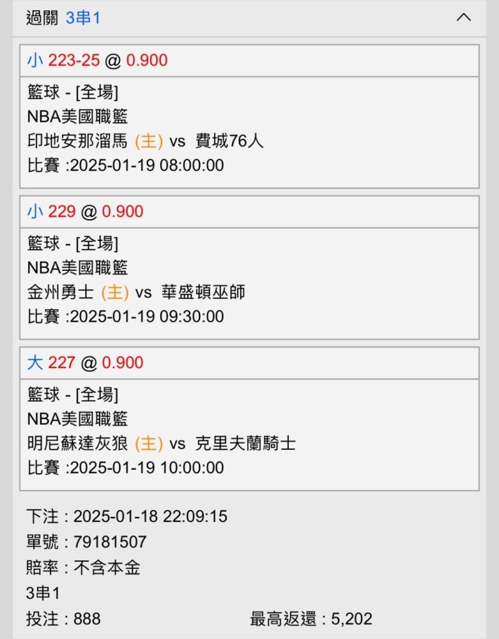Select the 小 223-25 @ 0.900 bet header
The height and width of the screenshot is (639, 499).
(249, 61)
